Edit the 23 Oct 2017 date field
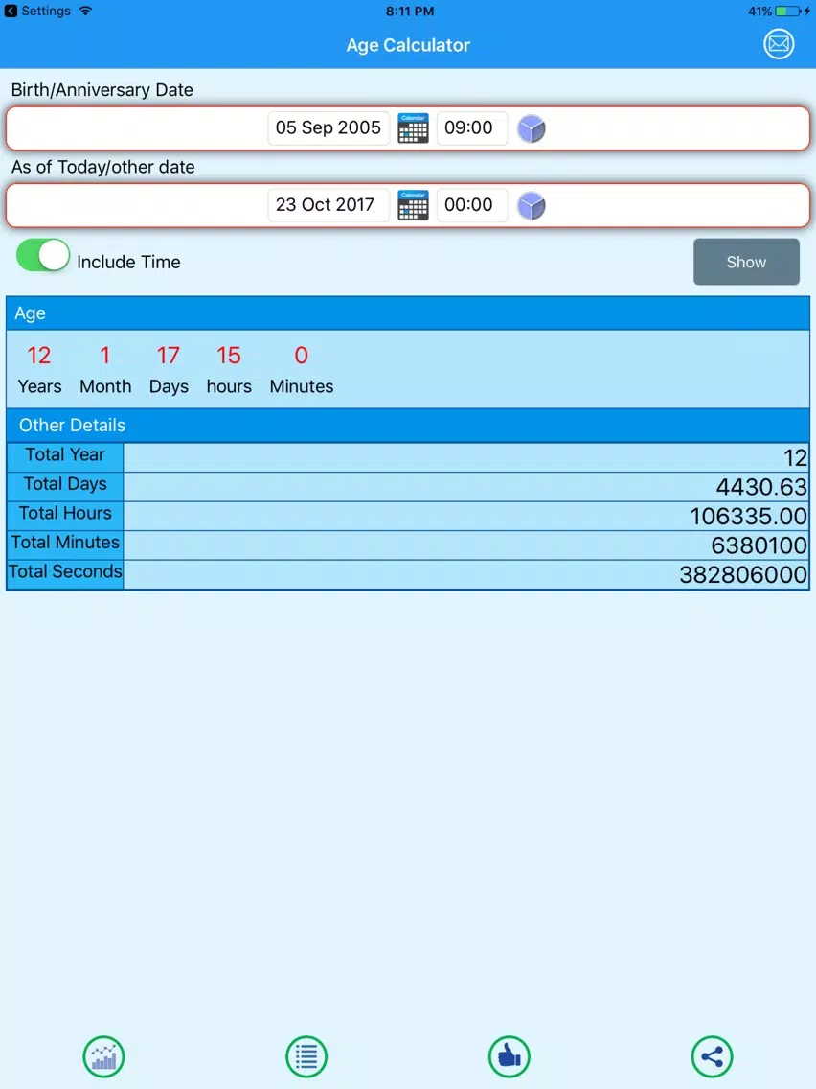This screenshot has width=816, height=1089. [329, 205]
